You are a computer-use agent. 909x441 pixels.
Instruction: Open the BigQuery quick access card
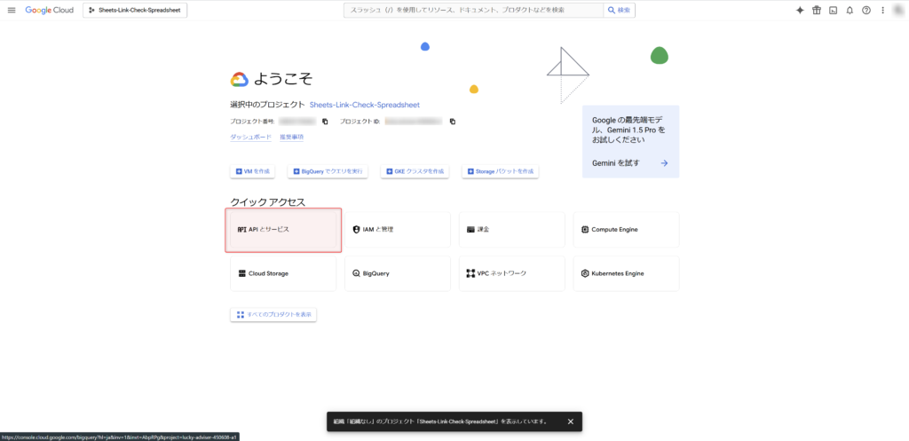tap(398, 273)
